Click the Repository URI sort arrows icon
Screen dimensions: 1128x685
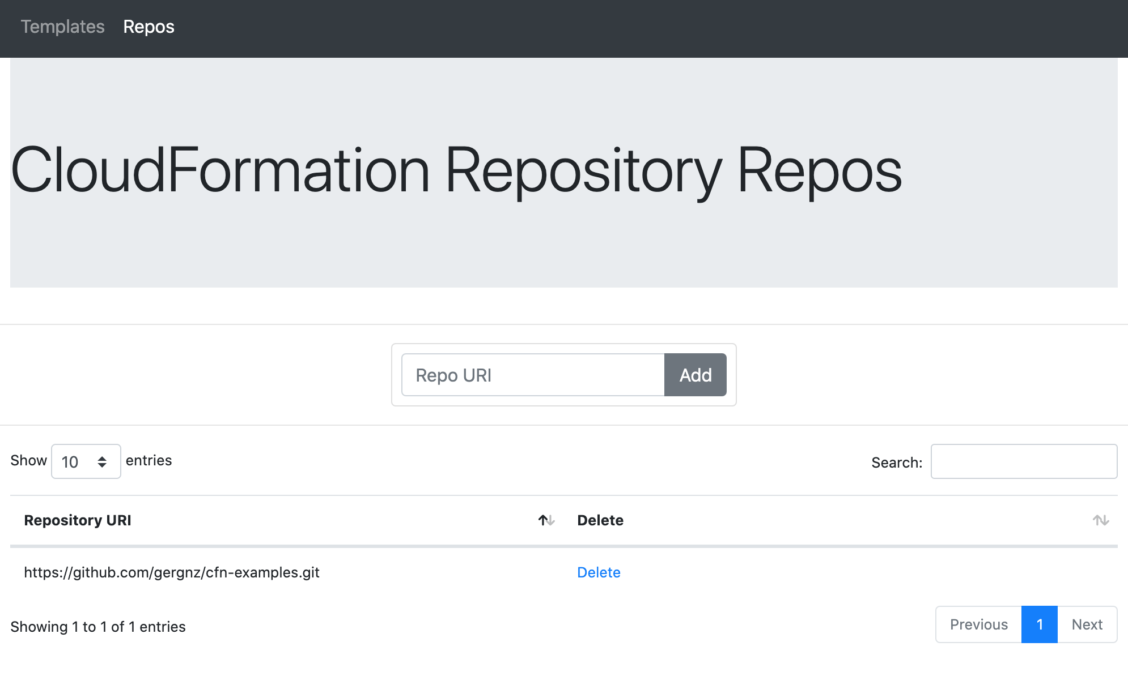(546, 520)
